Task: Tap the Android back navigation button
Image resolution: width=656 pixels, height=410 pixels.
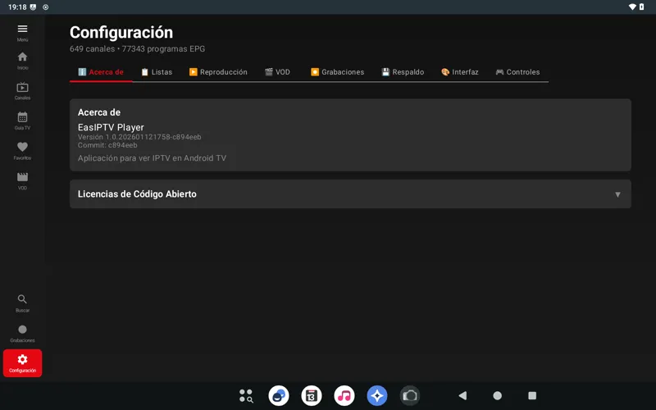Action: (462, 395)
